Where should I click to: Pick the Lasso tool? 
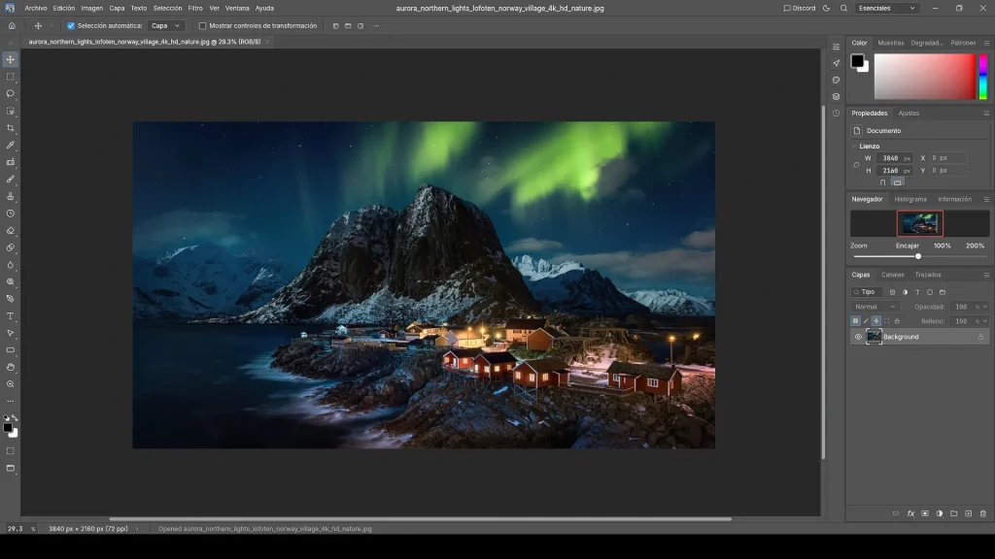(10, 94)
